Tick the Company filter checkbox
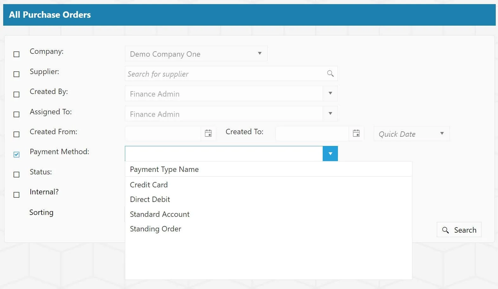498x289 pixels. [x=16, y=54]
